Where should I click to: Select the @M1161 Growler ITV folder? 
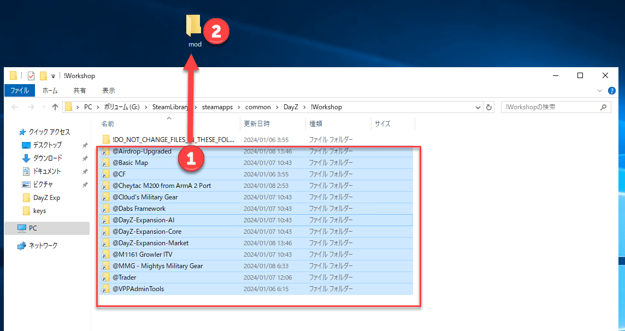coord(256,255)
